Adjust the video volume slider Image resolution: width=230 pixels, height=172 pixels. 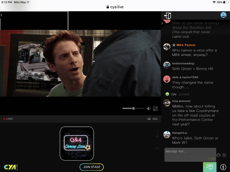pyautogui.click(x=133, y=108)
